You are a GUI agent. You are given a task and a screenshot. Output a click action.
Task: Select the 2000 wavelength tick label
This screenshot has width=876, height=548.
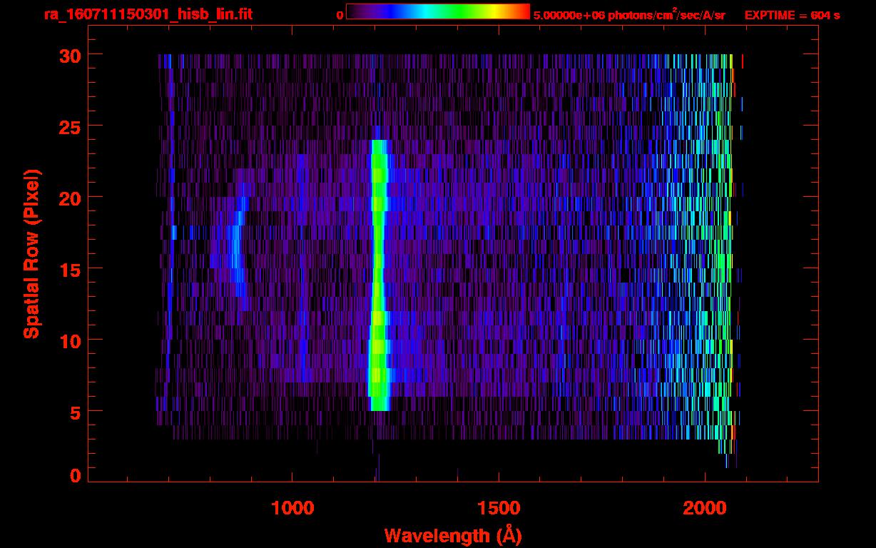pos(705,508)
